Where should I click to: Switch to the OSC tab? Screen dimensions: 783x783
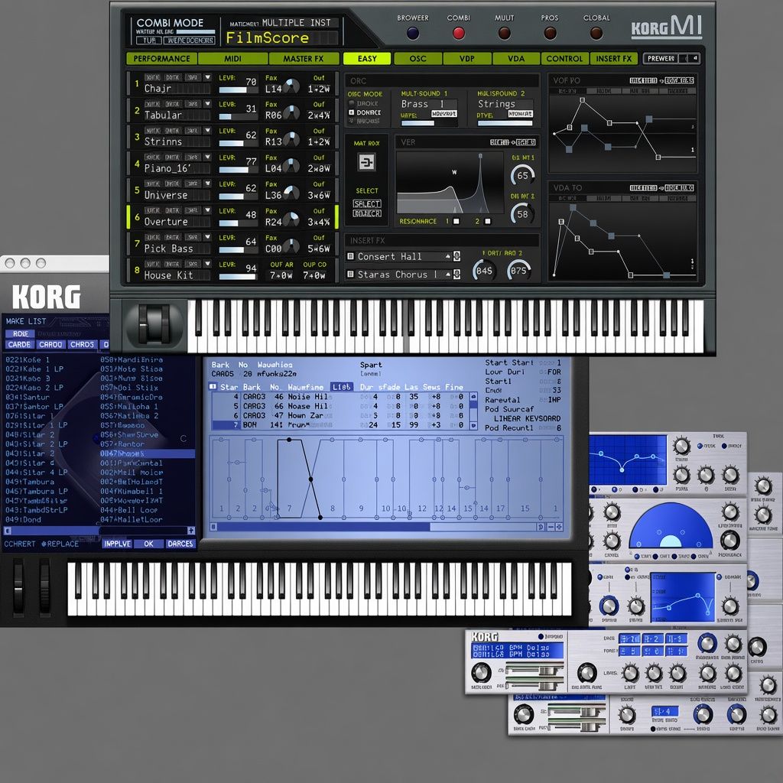(x=418, y=58)
